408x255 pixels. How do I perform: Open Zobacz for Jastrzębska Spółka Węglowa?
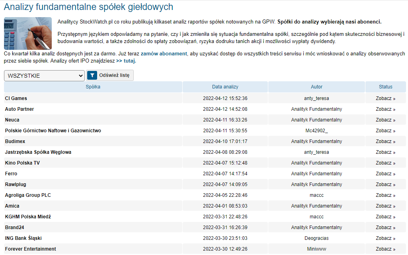[x=385, y=152]
